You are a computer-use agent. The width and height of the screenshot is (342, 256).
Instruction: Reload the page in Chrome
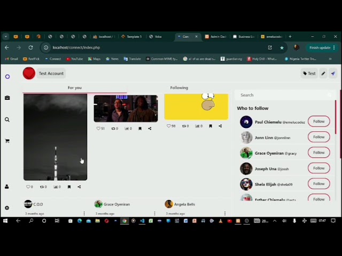[30, 47]
